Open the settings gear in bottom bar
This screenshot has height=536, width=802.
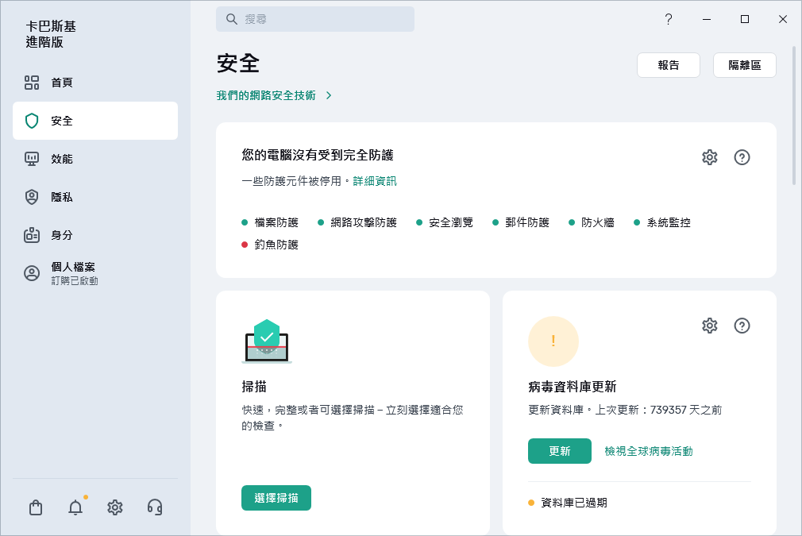coord(114,507)
